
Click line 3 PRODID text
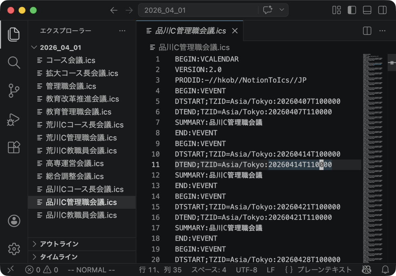tap(241, 80)
